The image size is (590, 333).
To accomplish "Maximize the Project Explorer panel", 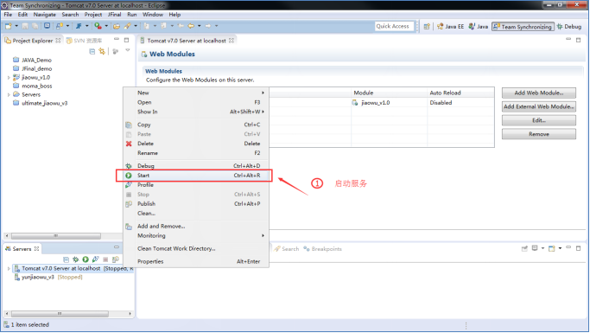I will point(126,40).
